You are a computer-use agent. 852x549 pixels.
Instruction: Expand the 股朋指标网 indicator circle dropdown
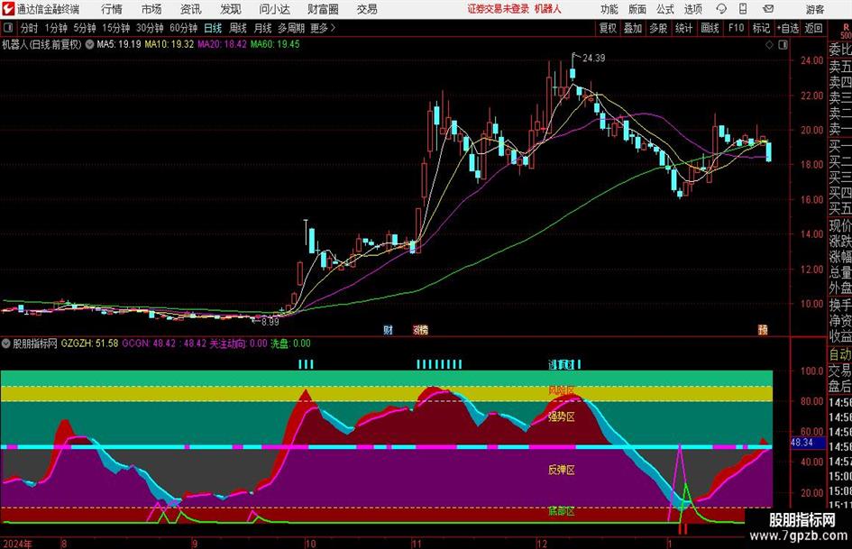tap(6, 343)
